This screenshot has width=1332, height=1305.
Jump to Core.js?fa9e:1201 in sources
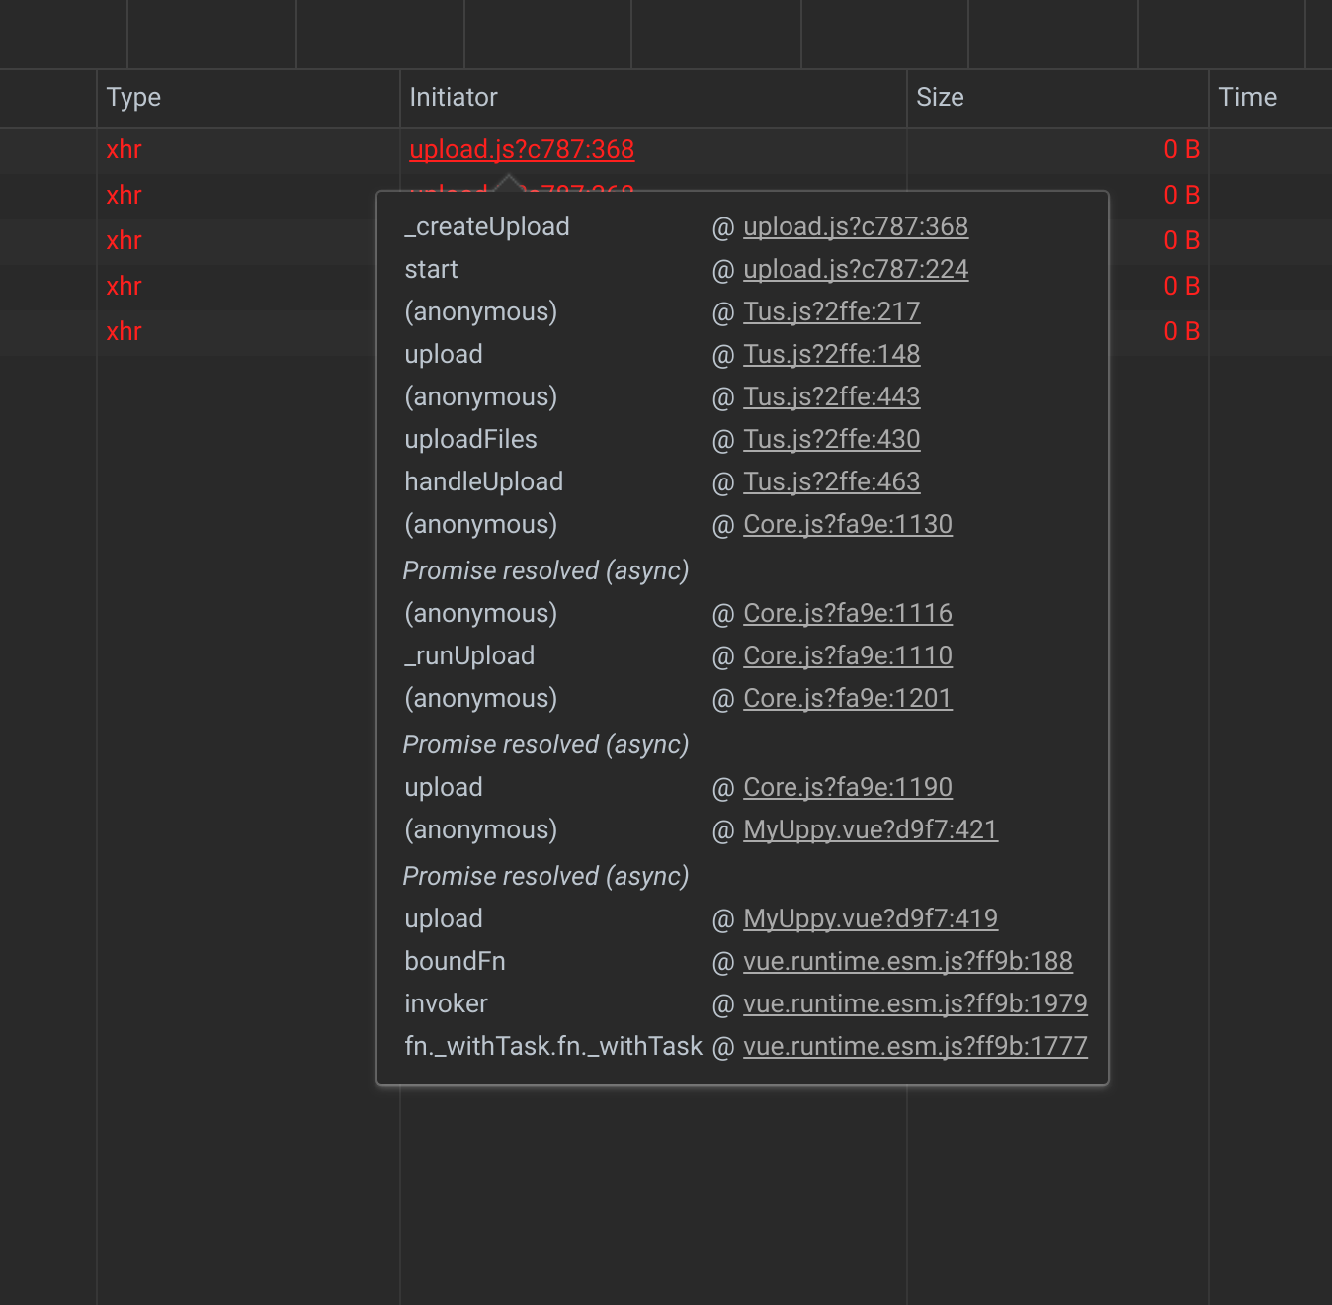tap(847, 698)
